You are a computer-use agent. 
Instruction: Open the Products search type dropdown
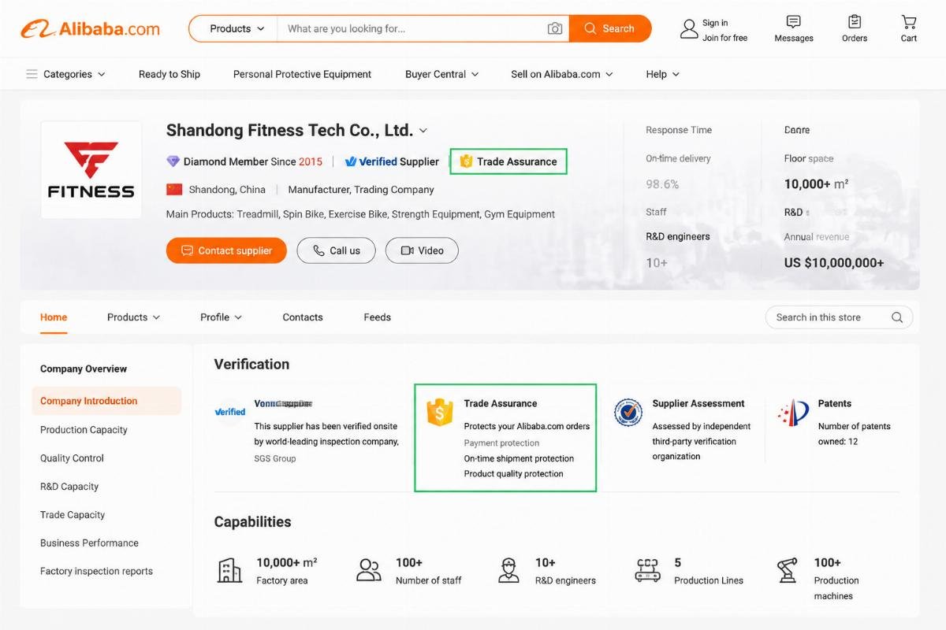236,28
